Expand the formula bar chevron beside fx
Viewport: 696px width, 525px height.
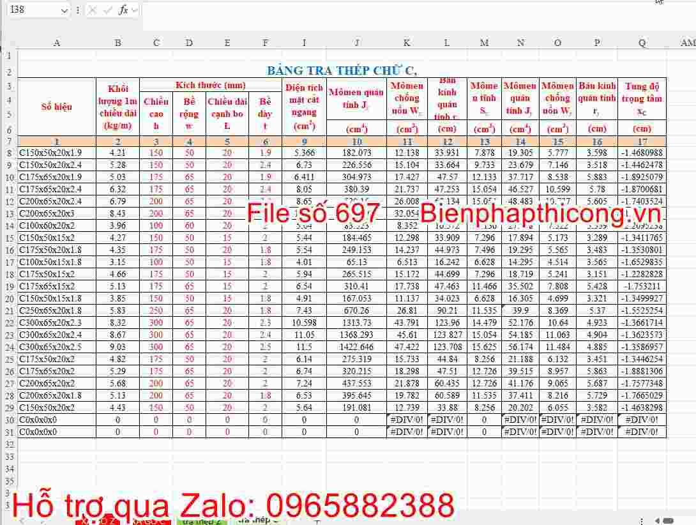[135, 10]
